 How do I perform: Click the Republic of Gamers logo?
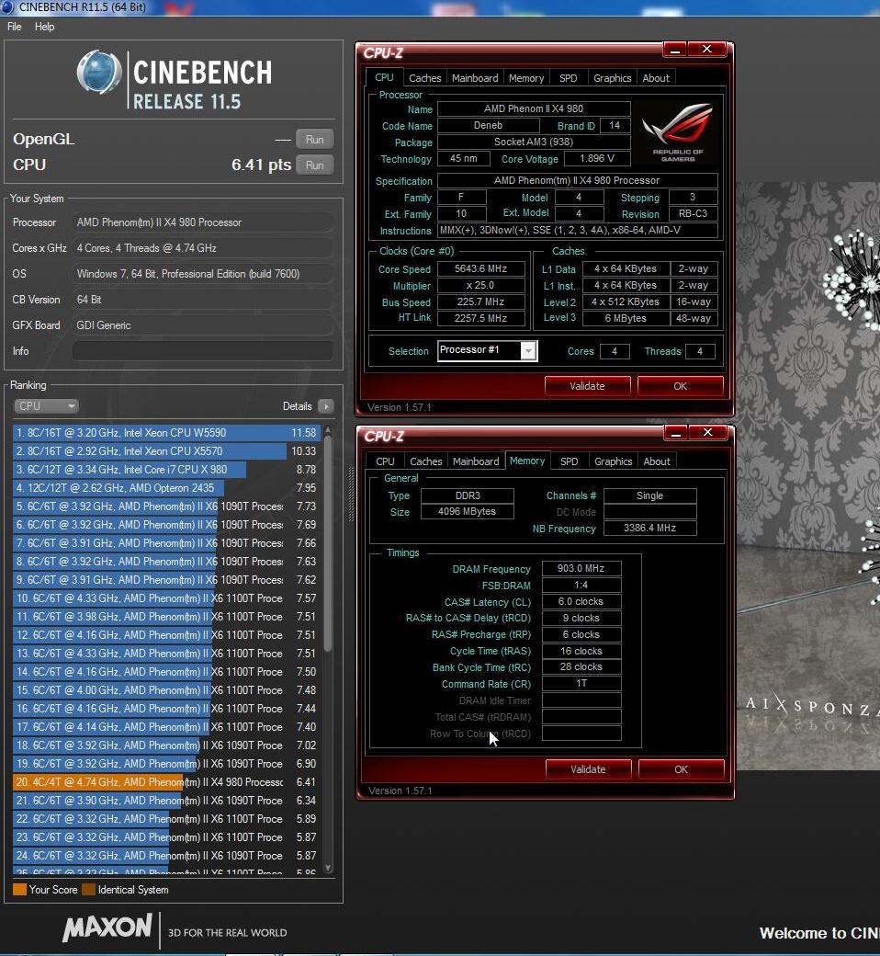click(678, 132)
